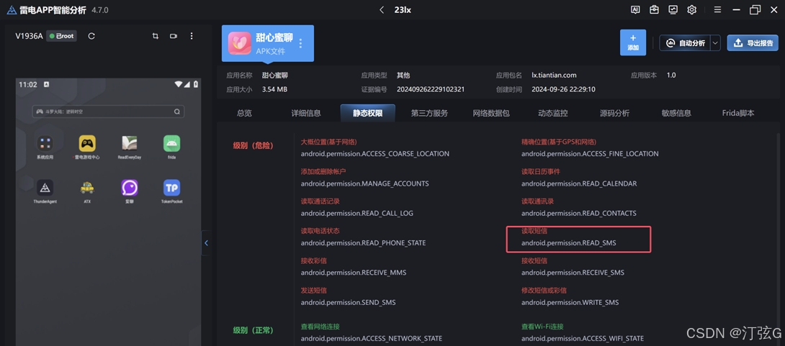
Task: Open the monitor chart icon in title bar
Action: [673, 10]
